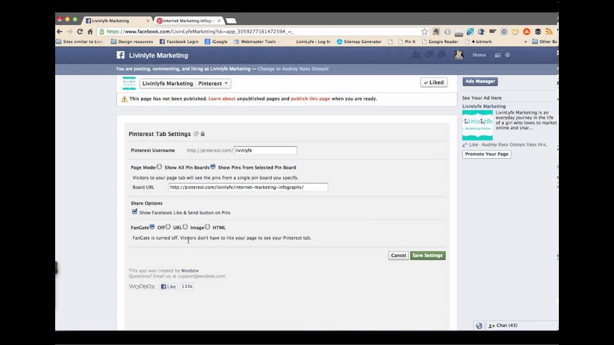Open the browser home icon
Image resolution: width=614 pixels, height=345 pixels.
[x=90, y=32]
